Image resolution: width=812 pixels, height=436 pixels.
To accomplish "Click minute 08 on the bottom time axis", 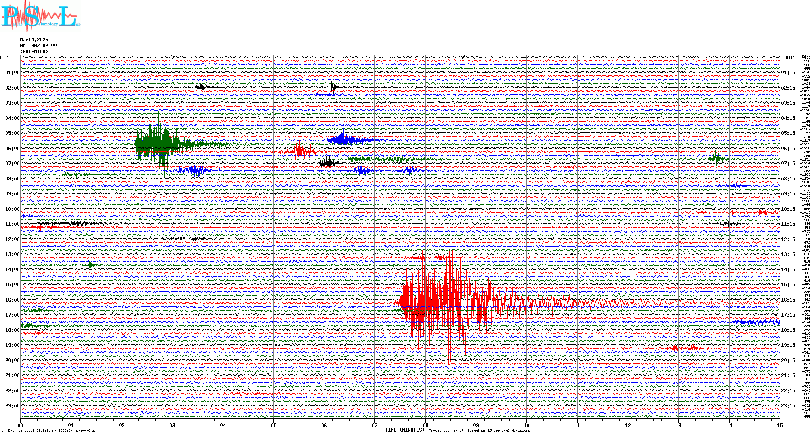I will tap(425, 426).
